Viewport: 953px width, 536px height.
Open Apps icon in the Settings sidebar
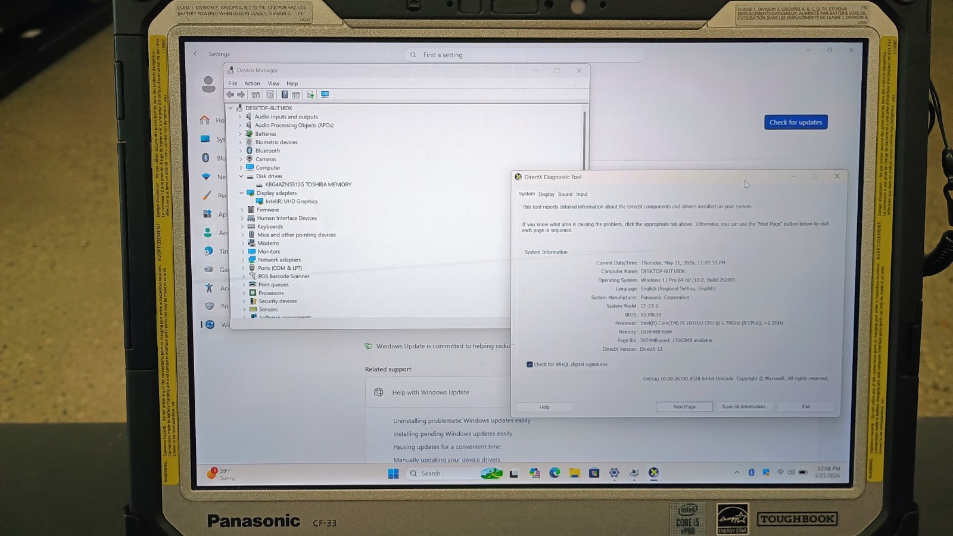click(x=207, y=214)
